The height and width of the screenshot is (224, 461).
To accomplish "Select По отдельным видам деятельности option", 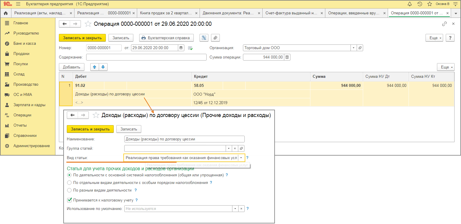I will (x=69, y=183).
